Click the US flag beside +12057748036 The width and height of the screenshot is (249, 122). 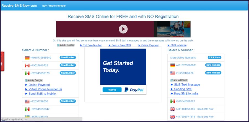27,101
